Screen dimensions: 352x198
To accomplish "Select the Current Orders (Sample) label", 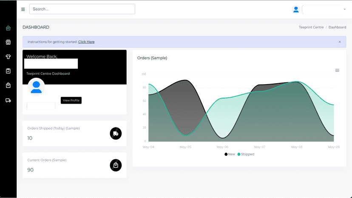I will click(47, 160).
